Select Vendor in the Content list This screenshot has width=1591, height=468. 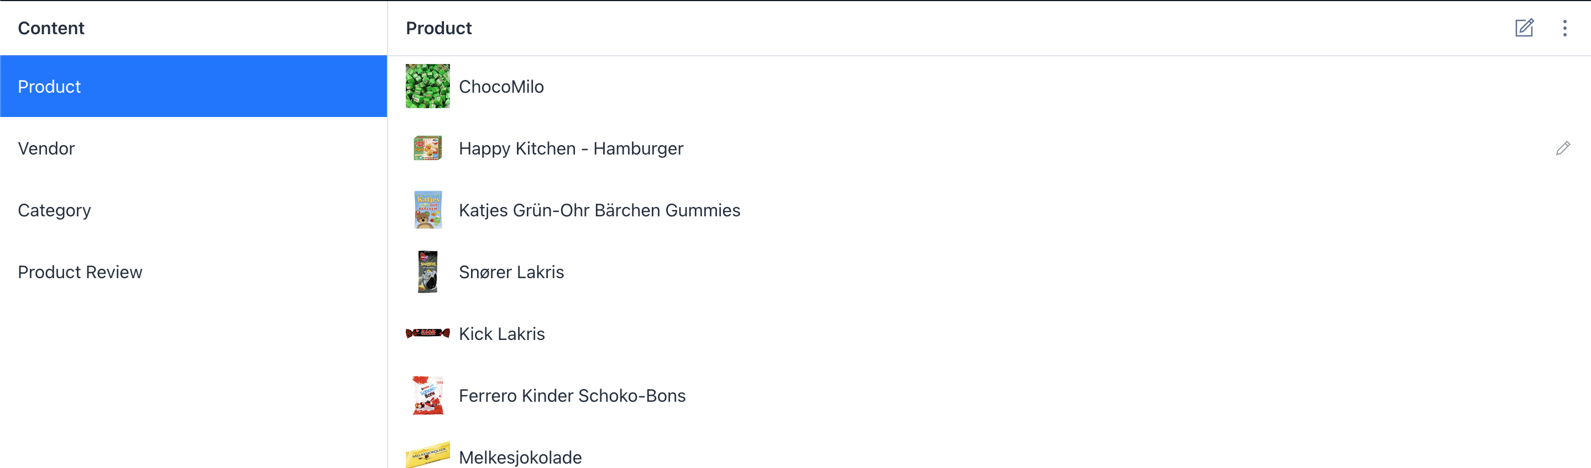(x=193, y=148)
